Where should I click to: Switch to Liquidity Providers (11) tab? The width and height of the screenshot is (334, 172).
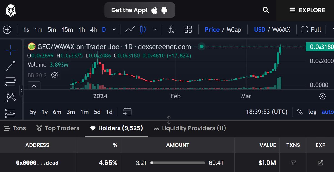190,128
